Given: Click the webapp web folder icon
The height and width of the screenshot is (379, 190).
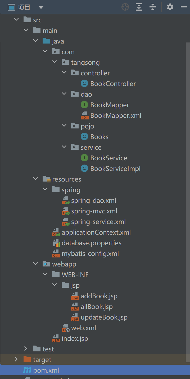Looking at the screenshot, I should [x=46, y=264].
